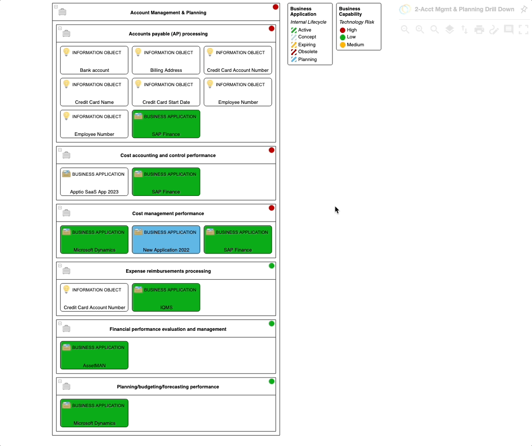Click the 'Low' legend label
Viewport: 532px width, 446px height.
pos(351,36)
